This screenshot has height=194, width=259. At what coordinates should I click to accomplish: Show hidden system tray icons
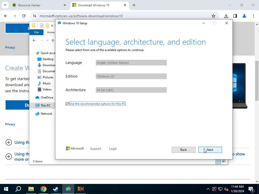tap(208, 189)
